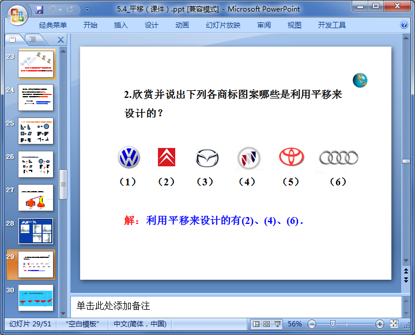Open the undo history dropdown arrow
415x335 pixels.
61,10
